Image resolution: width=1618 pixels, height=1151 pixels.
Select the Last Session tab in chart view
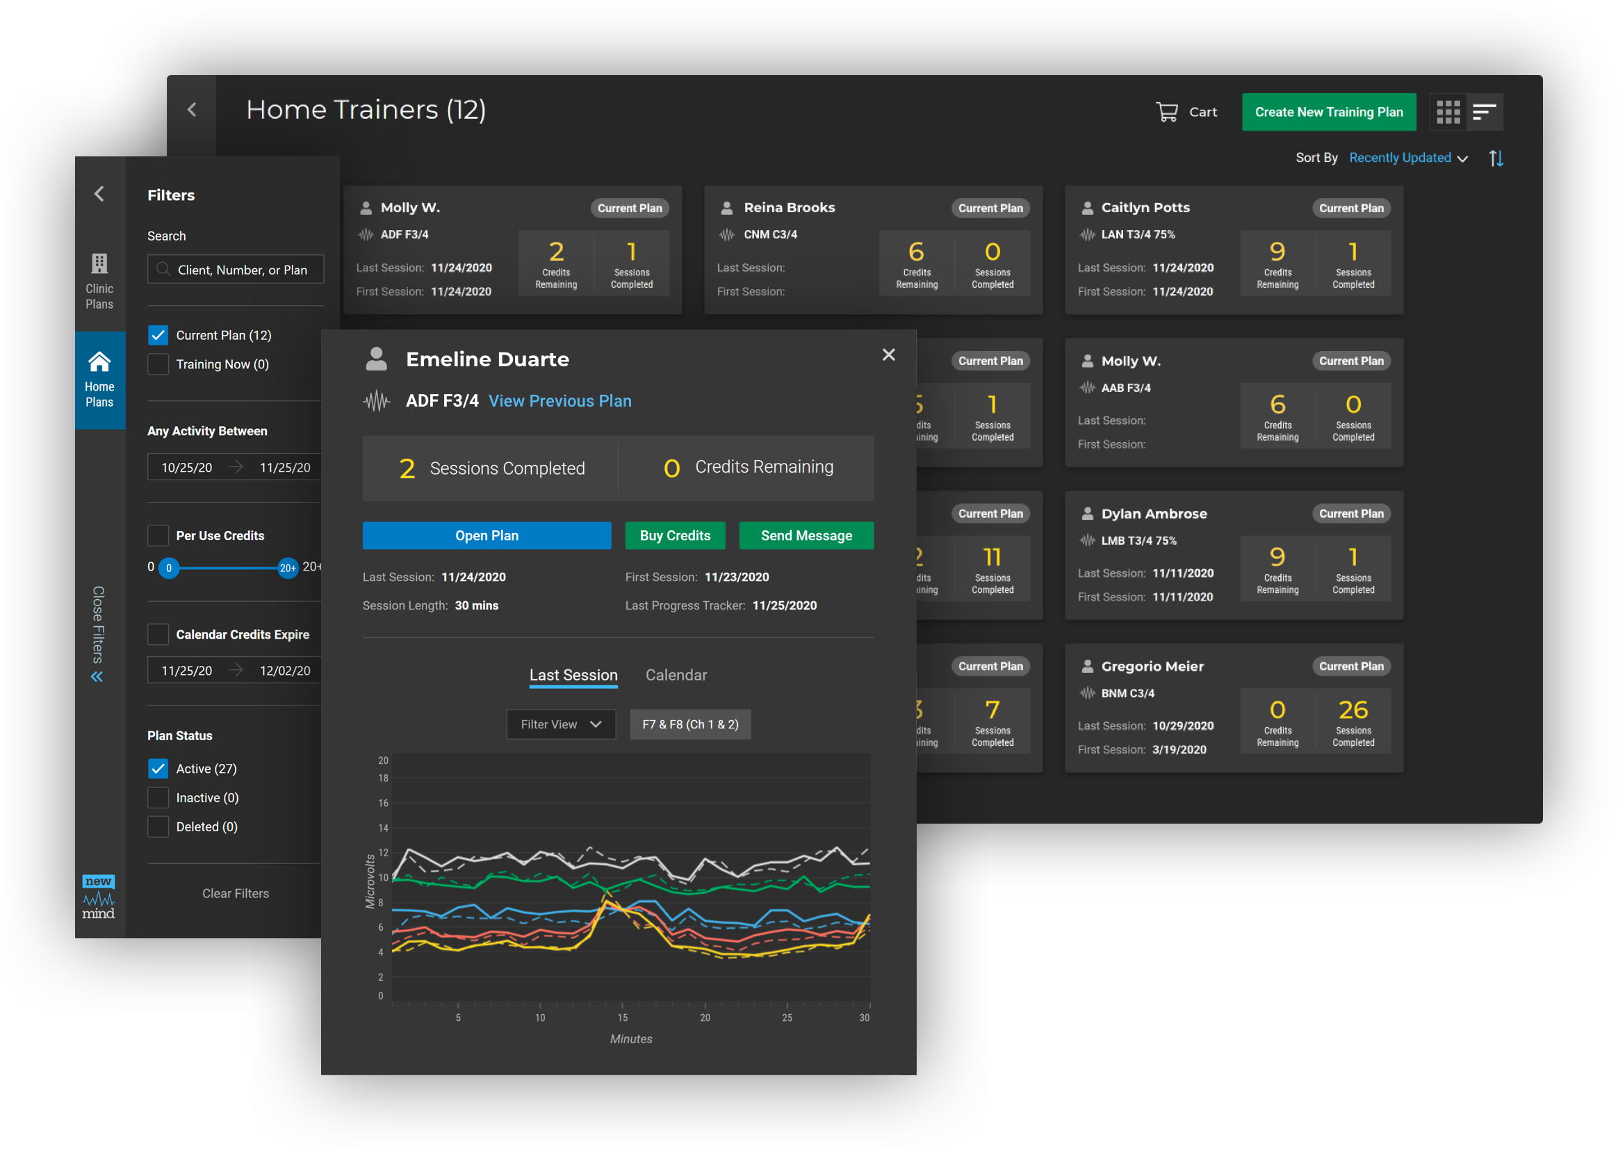574,673
